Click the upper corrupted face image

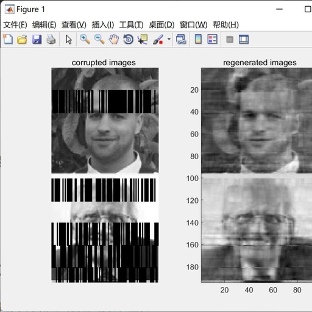tap(105, 121)
